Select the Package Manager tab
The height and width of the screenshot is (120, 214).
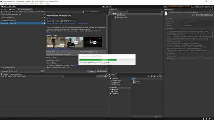coord(24,10)
